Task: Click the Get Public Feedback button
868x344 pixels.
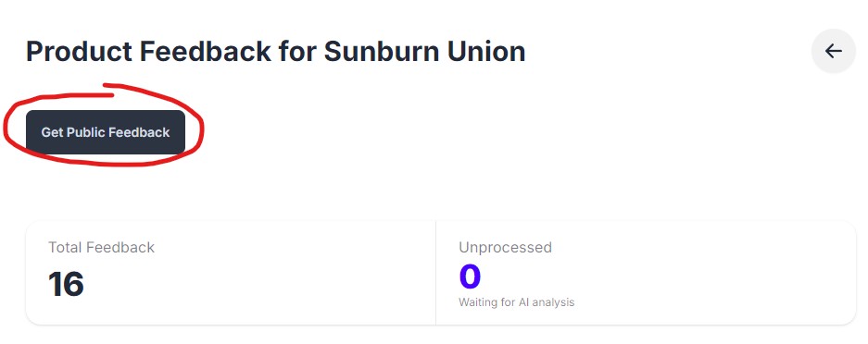Action: pos(106,132)
